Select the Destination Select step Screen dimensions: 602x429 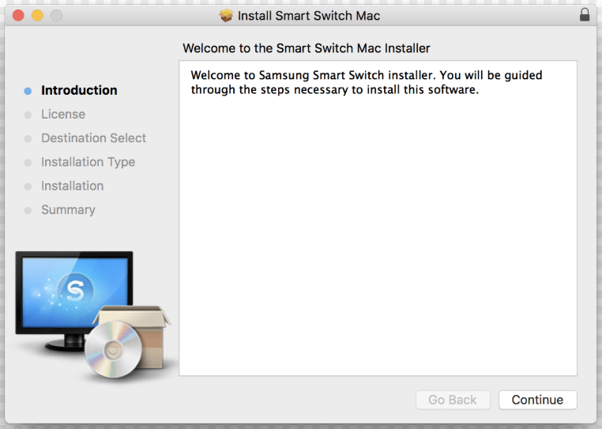[94, 138]
